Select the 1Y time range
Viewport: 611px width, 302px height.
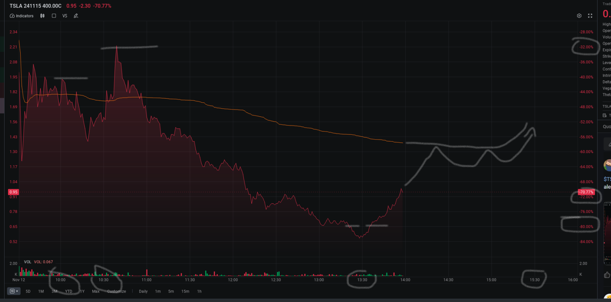tap(82, 291)
